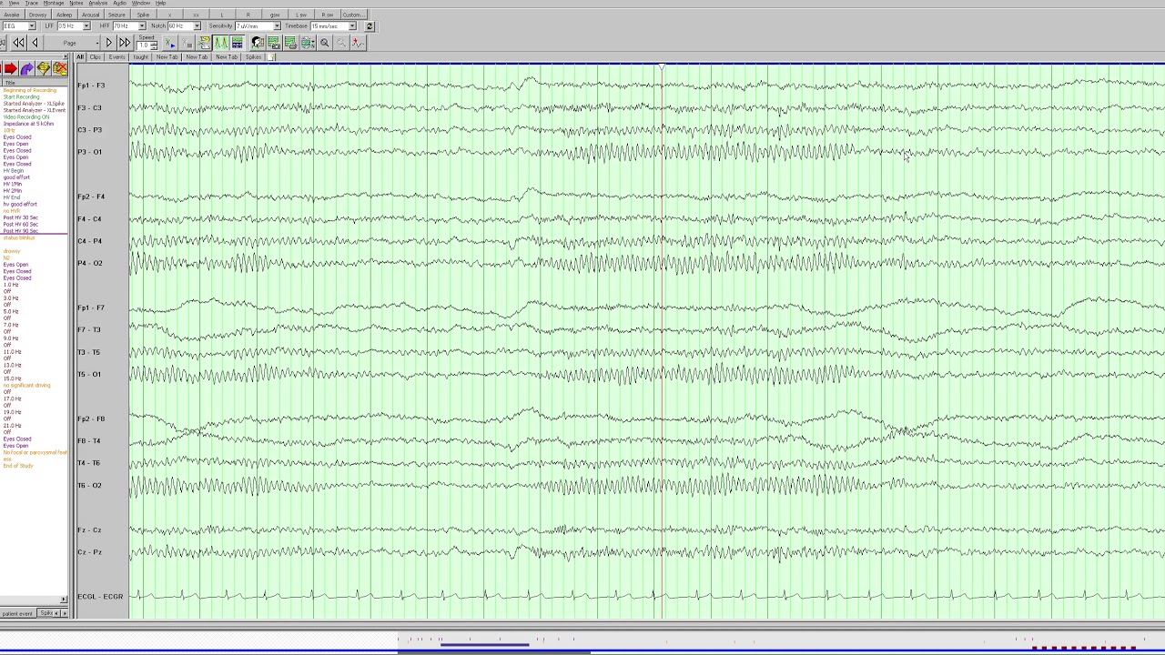Open the Audio menu
Screen dimensions: 1165x655
pos(120,4)
